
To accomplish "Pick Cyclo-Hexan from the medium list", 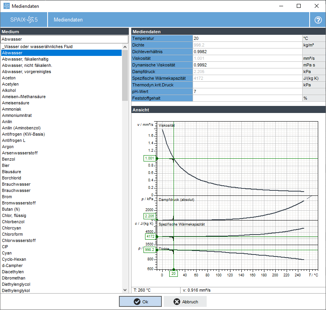I will click(x=14, y=259).
